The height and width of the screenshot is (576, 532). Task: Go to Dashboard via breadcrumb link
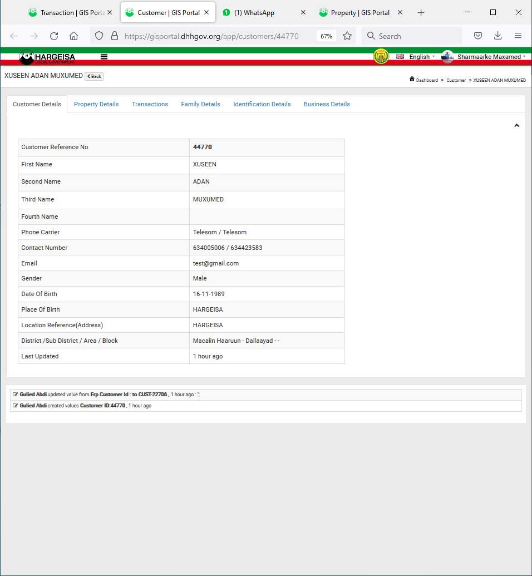(427, 80)
